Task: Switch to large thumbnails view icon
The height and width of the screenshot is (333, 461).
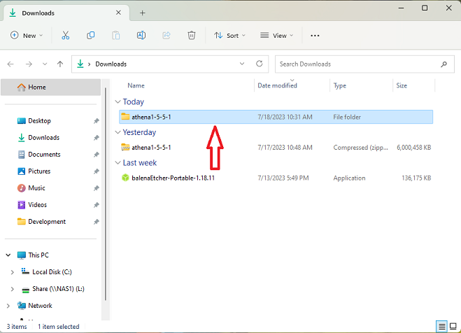Action: pyautogui.click(x=453, y=327)
